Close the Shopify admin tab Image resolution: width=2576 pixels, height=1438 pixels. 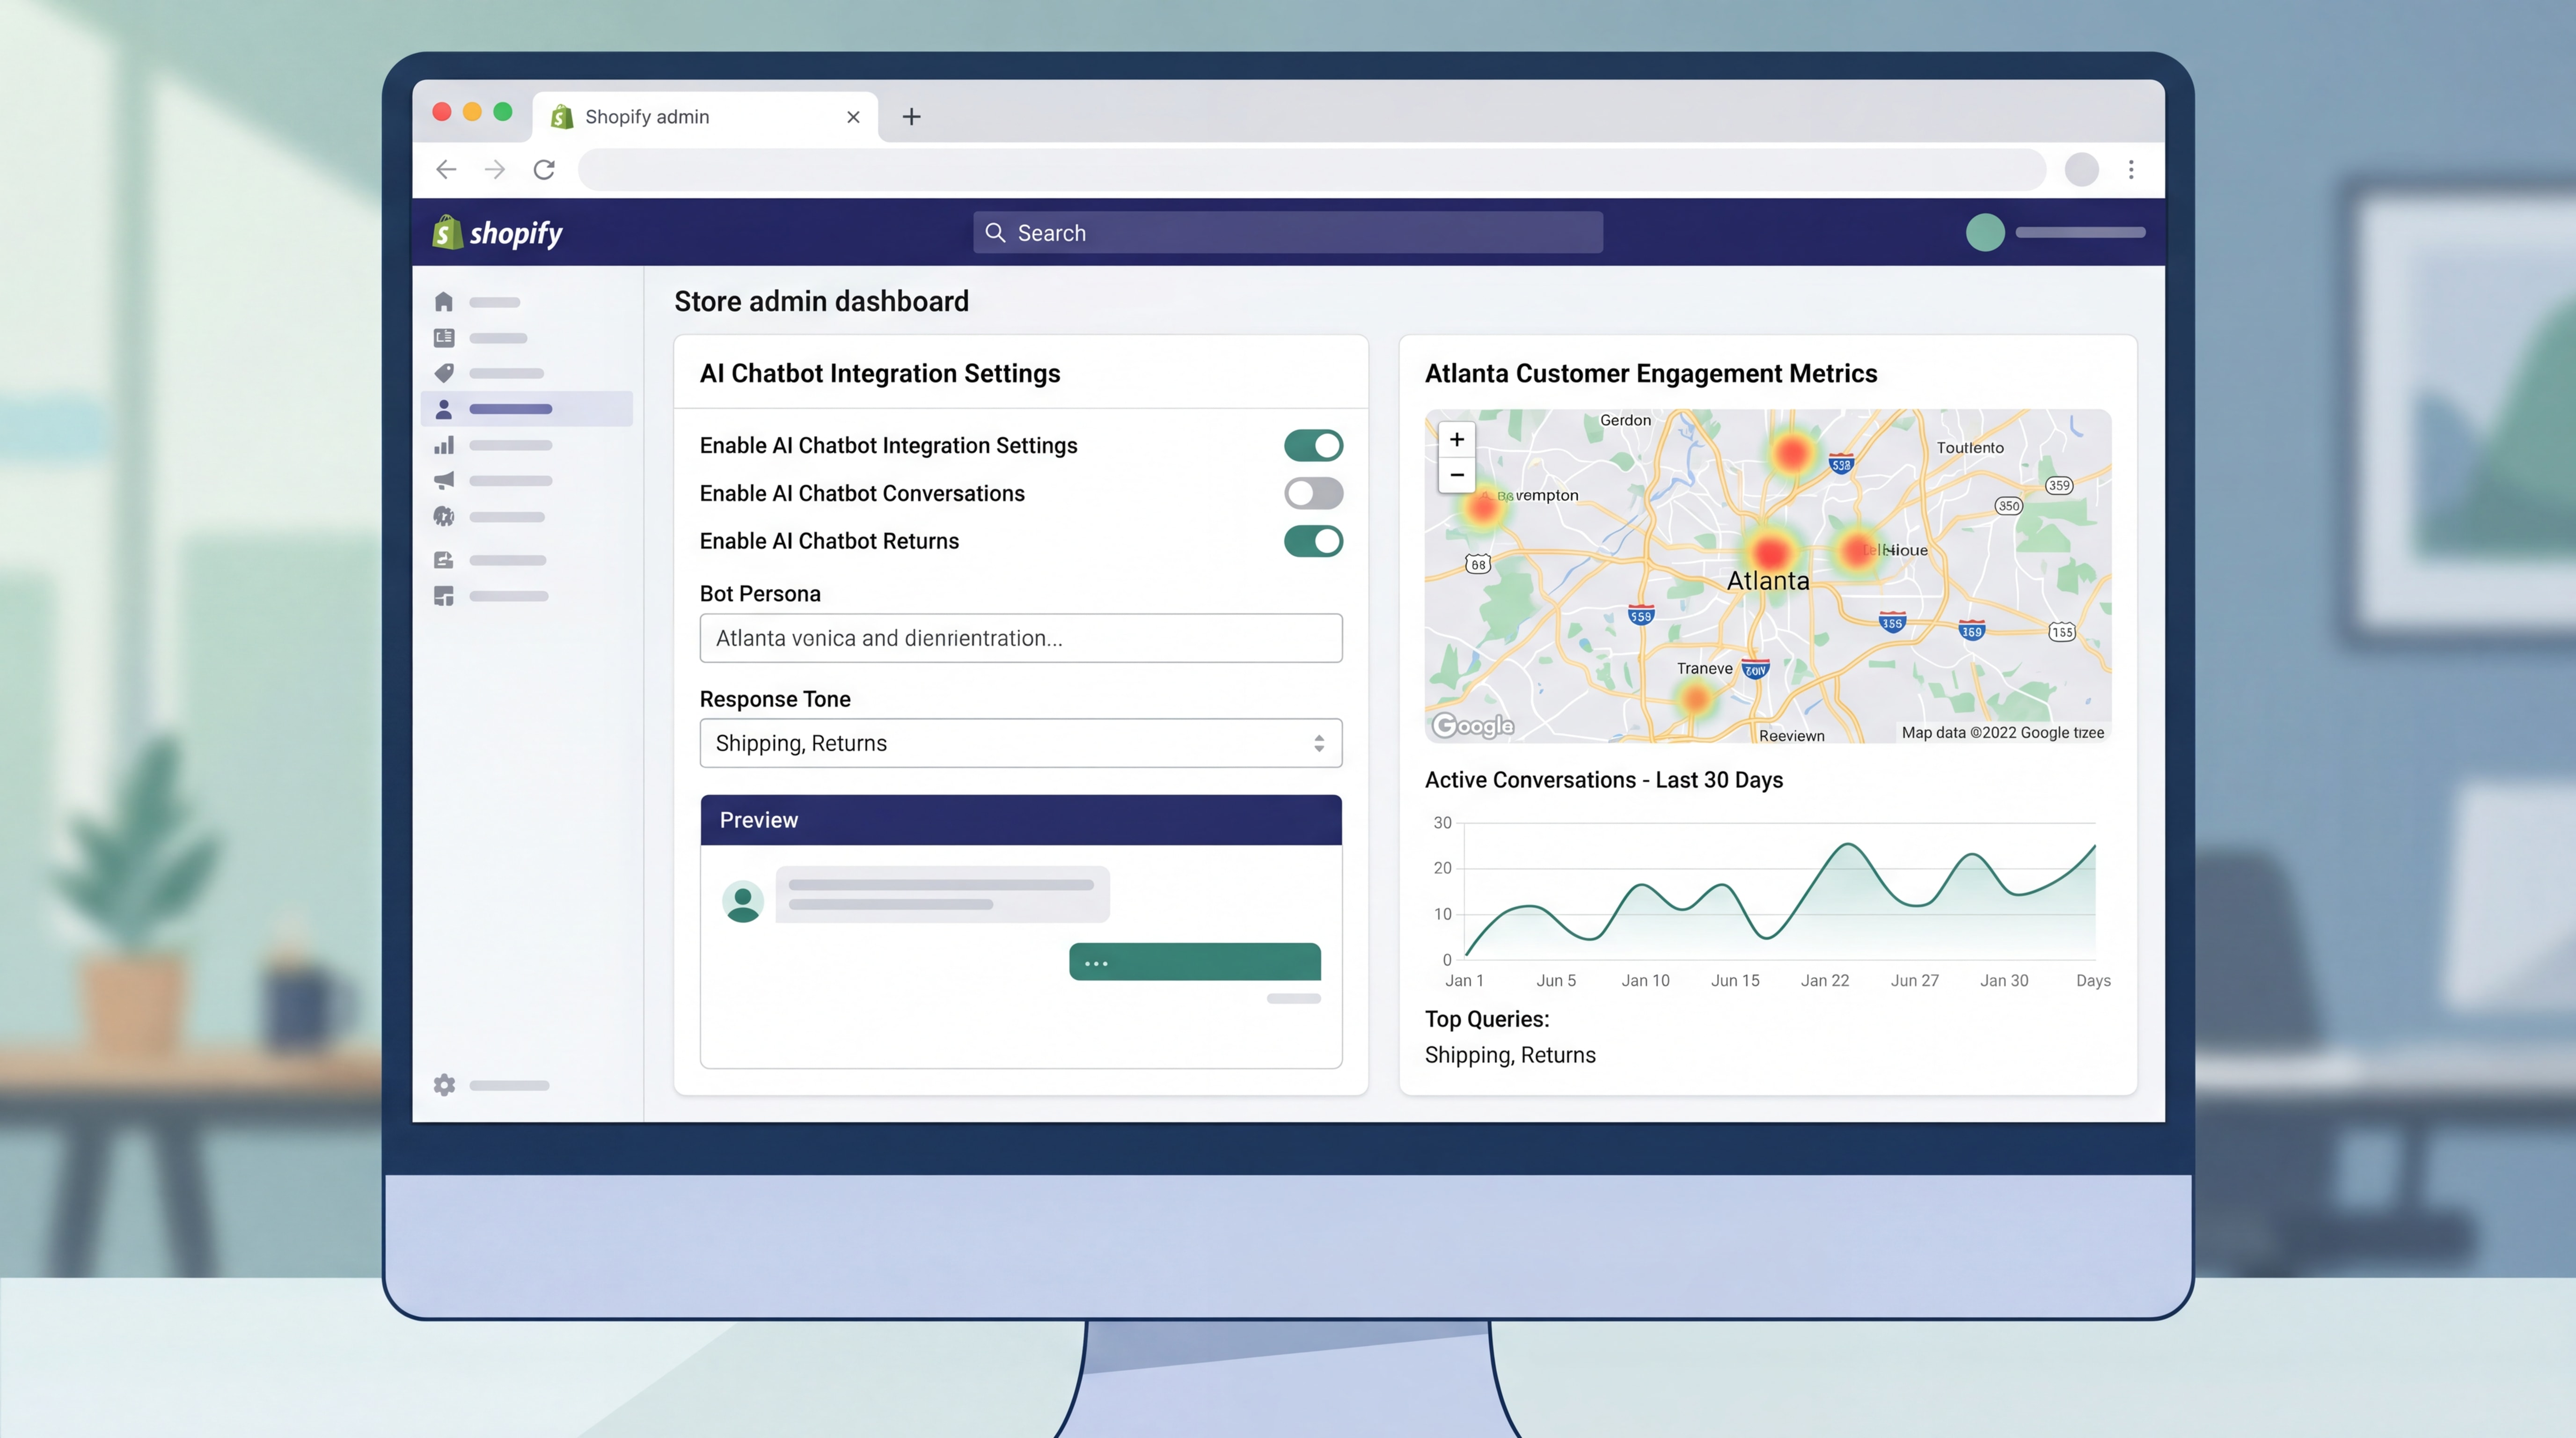(853, 117)
